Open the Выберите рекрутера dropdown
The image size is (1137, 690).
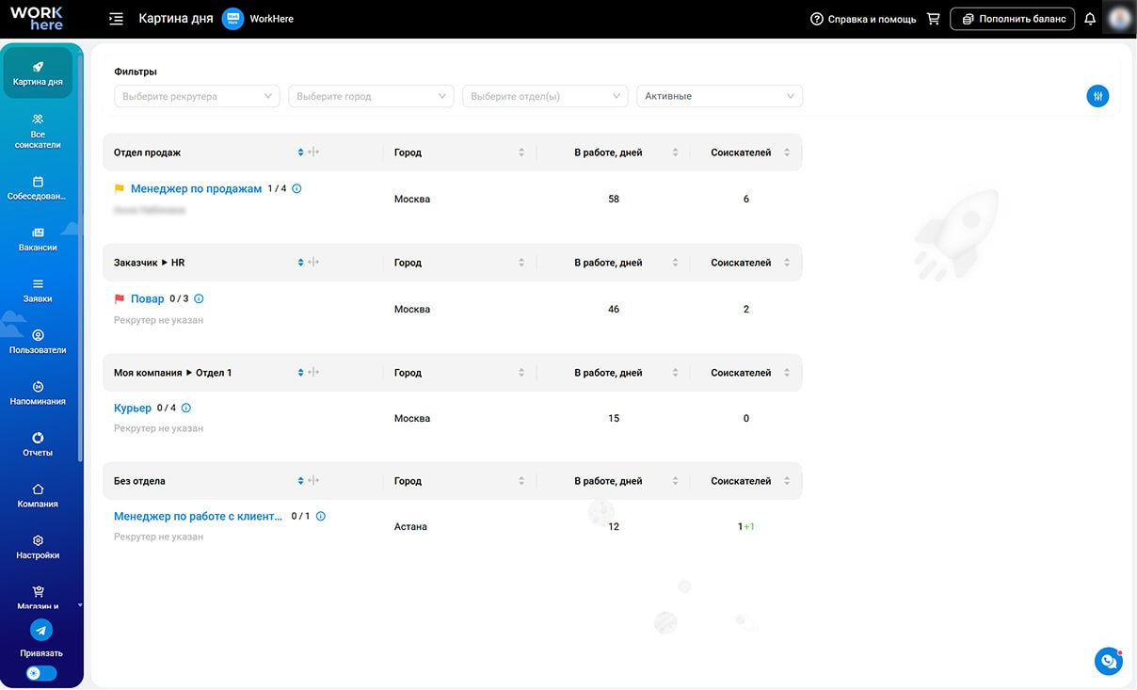coord(197,96)
